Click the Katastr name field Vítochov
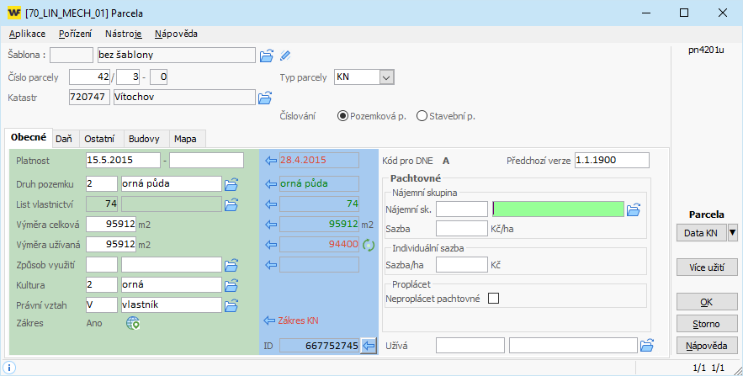 coord(184,97)
